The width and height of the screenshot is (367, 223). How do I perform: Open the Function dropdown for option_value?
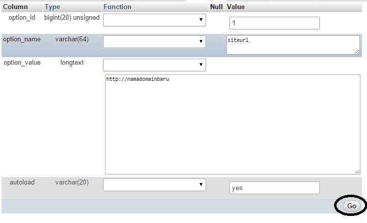(x=154, y=65)
